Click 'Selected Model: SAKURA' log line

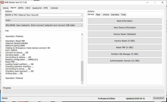point(17,43)
